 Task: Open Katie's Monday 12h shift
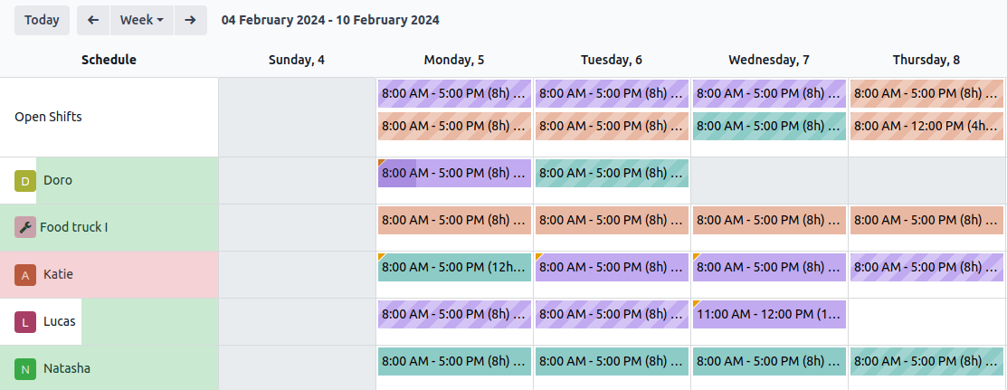454,267
